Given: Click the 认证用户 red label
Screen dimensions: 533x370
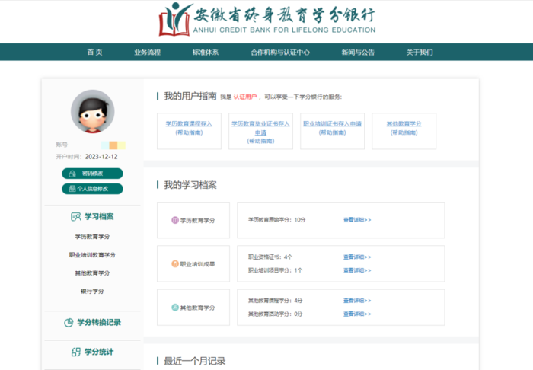Looking at the screenshot, I should click(244, 97).
